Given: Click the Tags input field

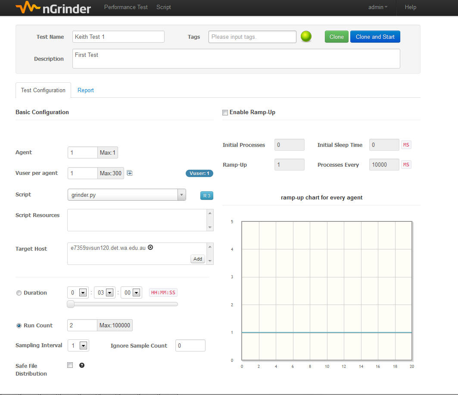Looking at the screenshot, I should [252, 37].
